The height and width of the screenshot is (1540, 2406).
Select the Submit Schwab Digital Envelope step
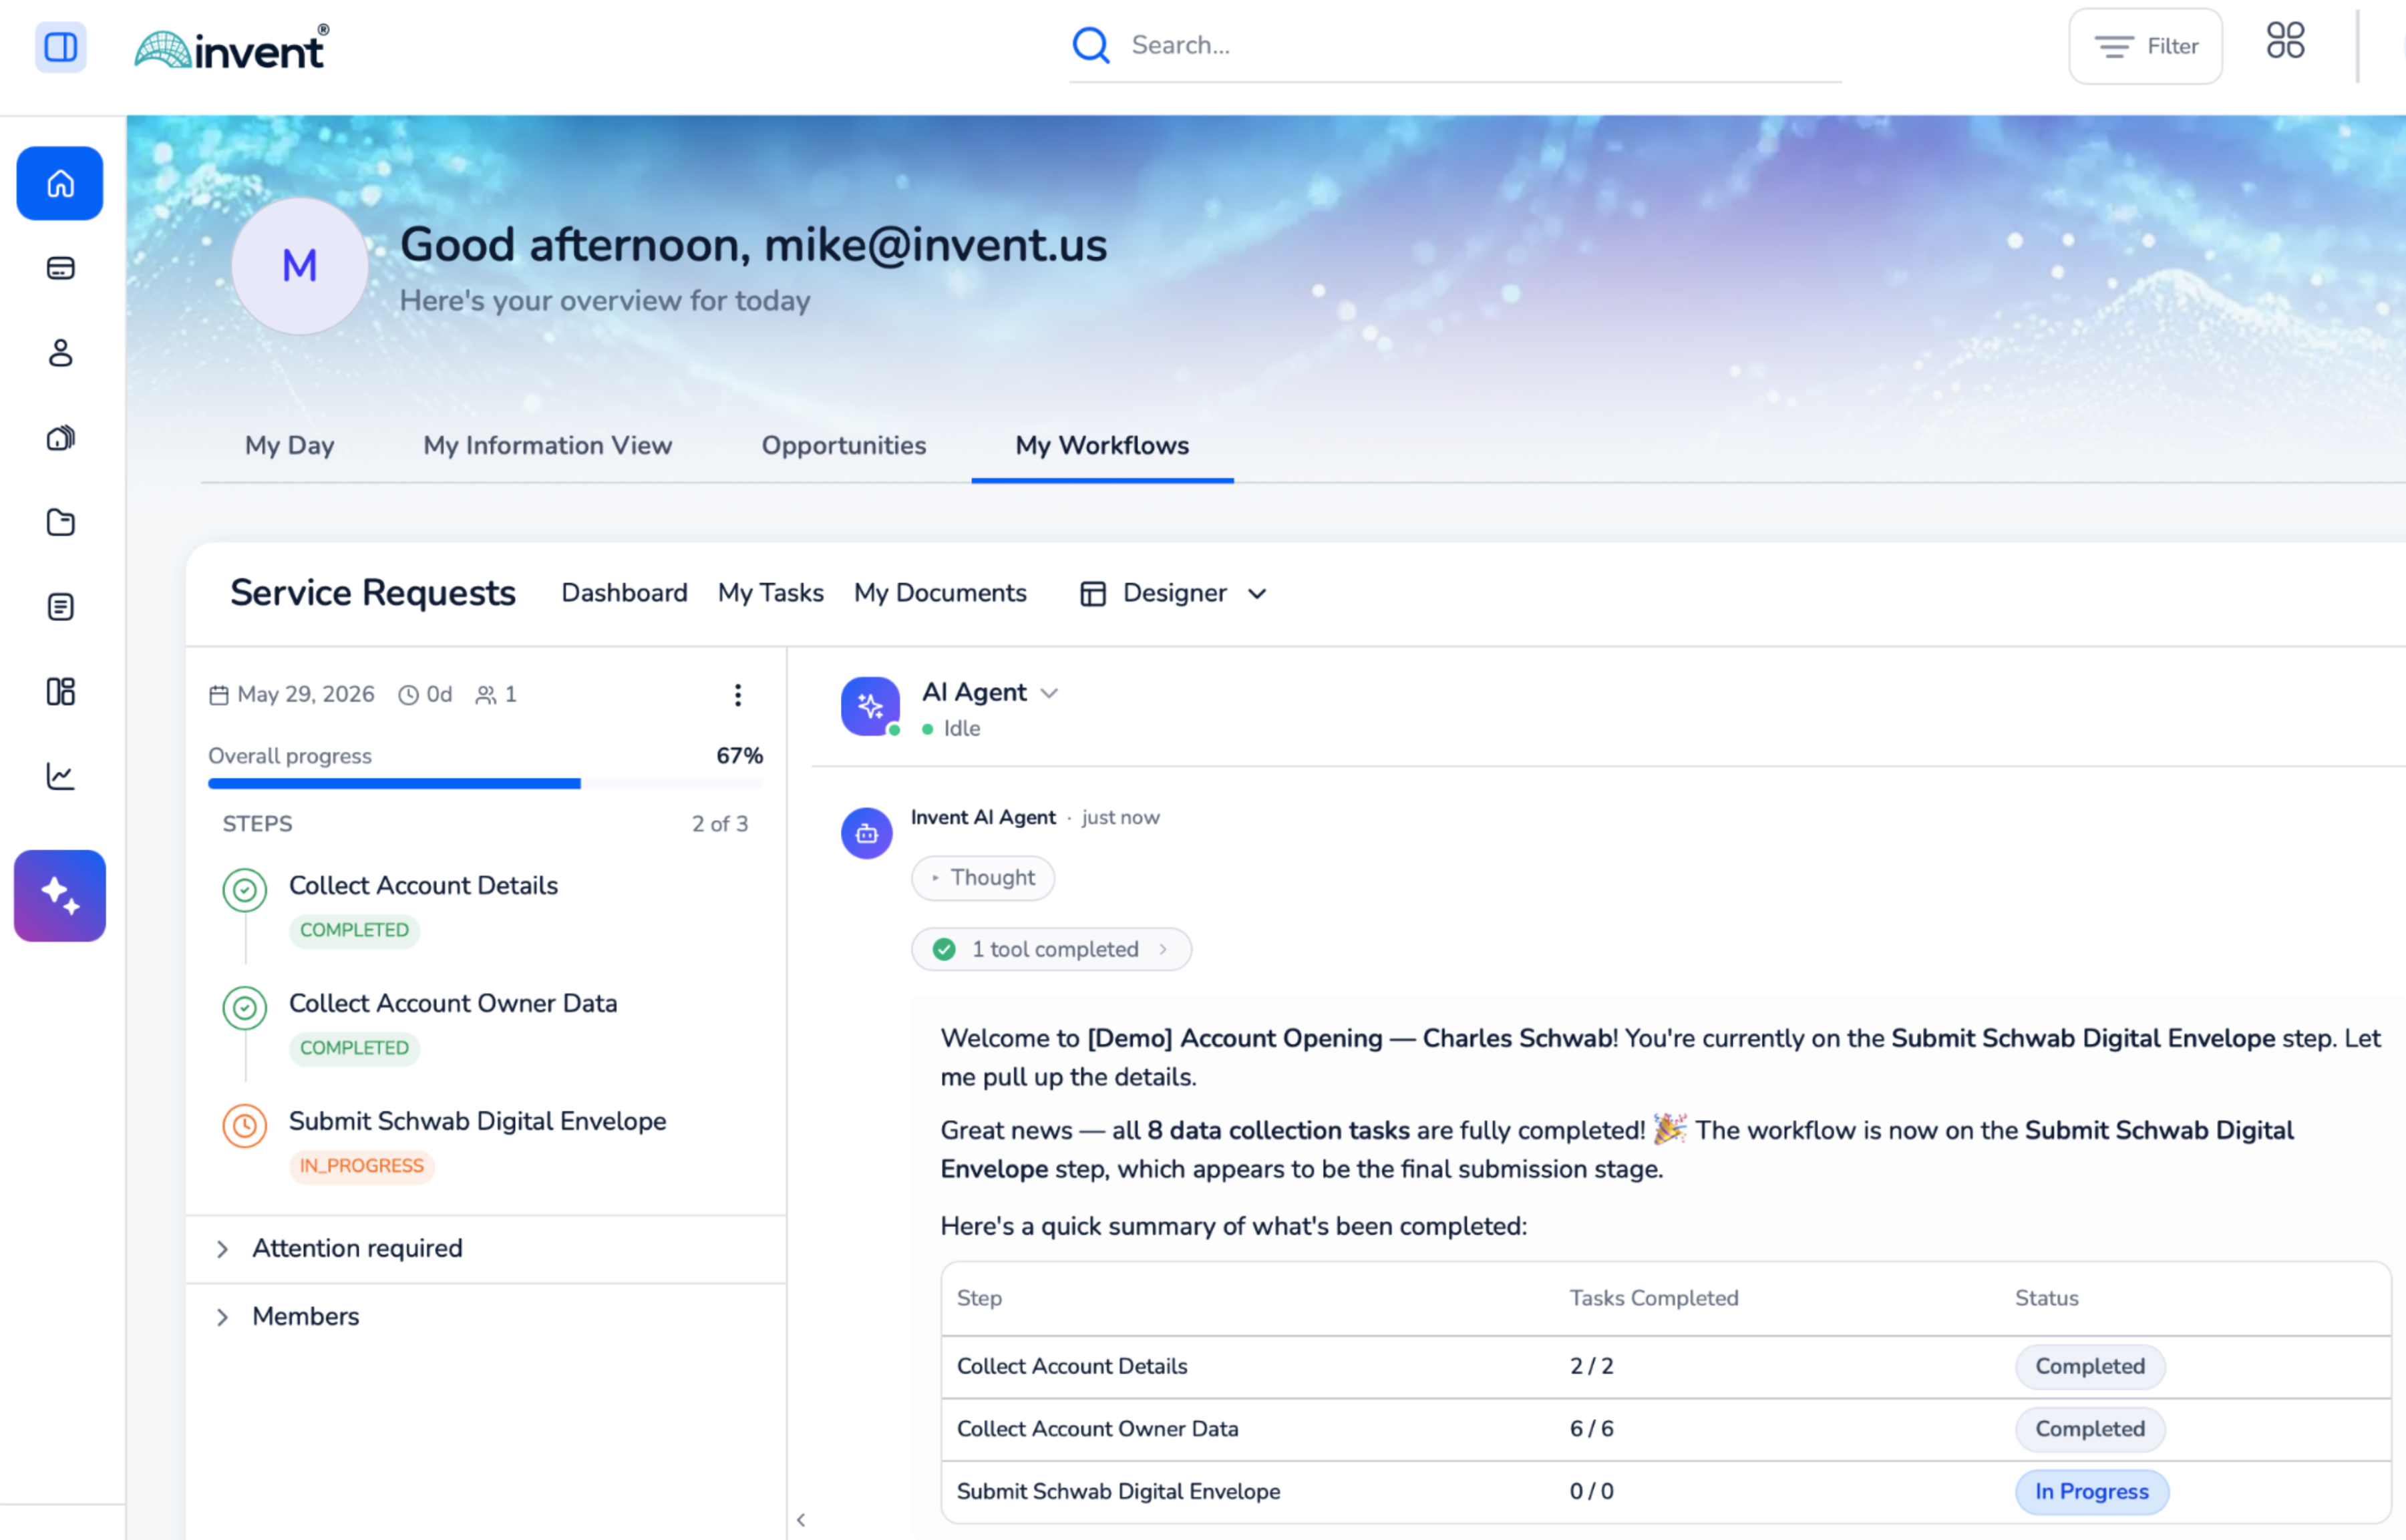(477, 1121)
